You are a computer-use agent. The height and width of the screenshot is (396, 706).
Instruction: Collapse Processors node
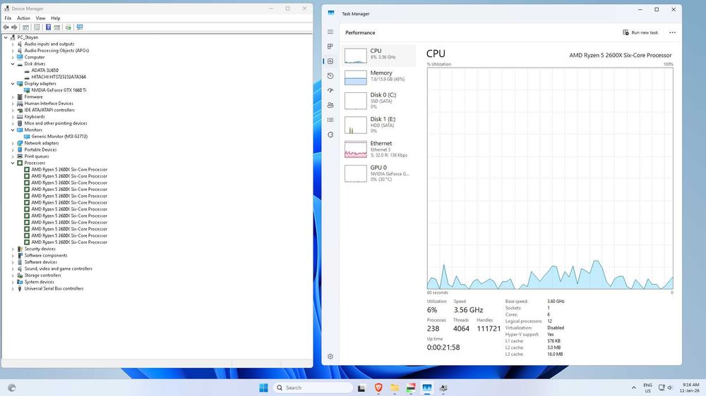coord(13,163)
